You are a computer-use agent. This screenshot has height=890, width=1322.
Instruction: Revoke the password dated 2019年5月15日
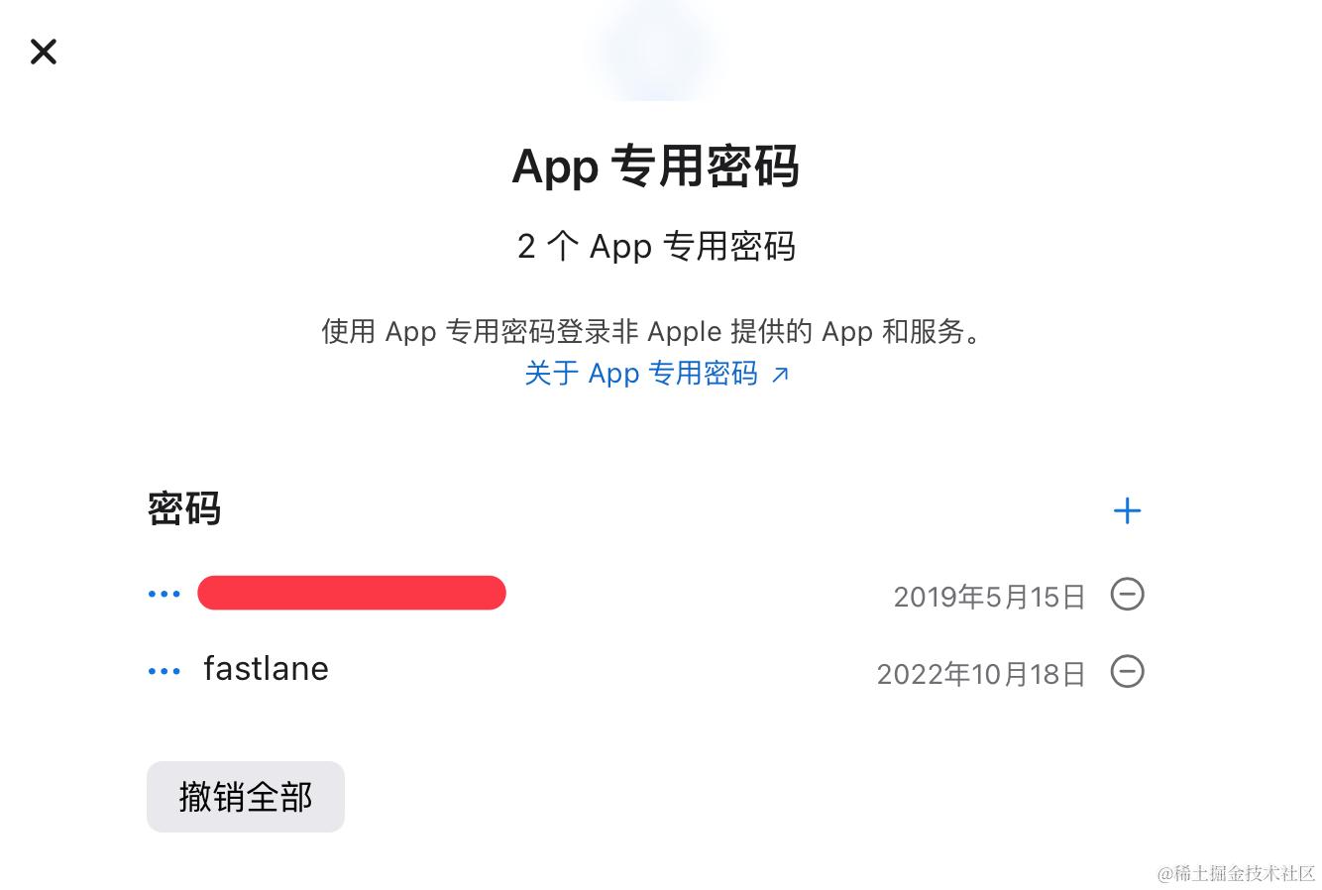coord(1127,595)
